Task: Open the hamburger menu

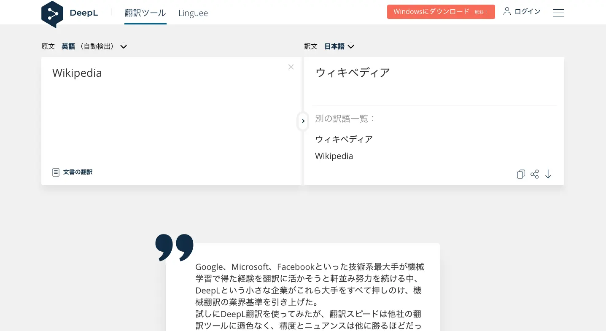Action: tap(558, 13)
